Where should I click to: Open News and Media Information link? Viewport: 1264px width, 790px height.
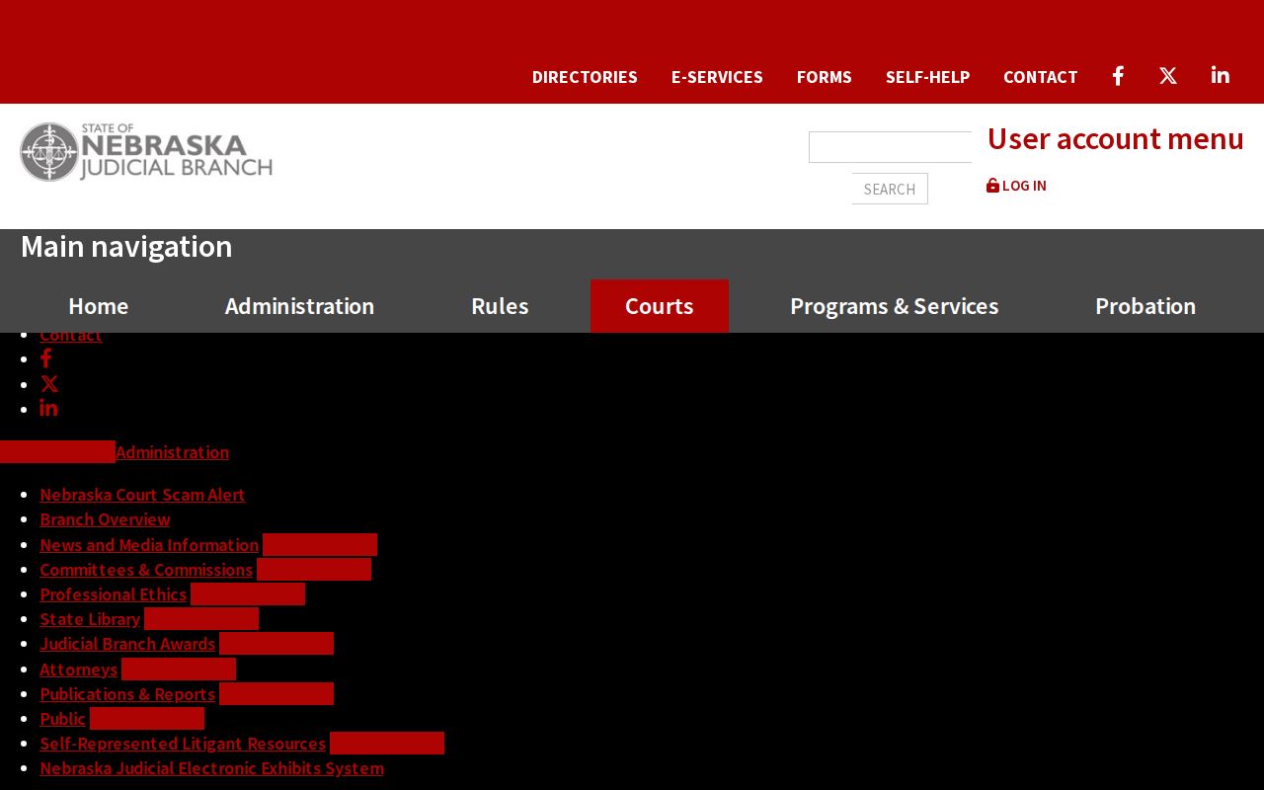click(x=149, y=545)
